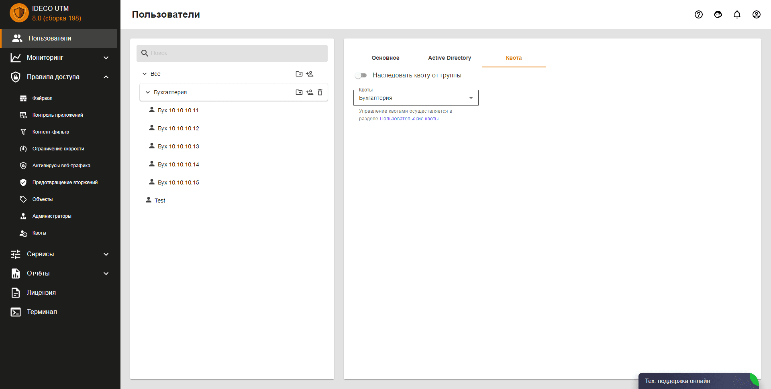Collapse the Все root group
Viewport: 771px width, 389px height.
click(145, 74)
